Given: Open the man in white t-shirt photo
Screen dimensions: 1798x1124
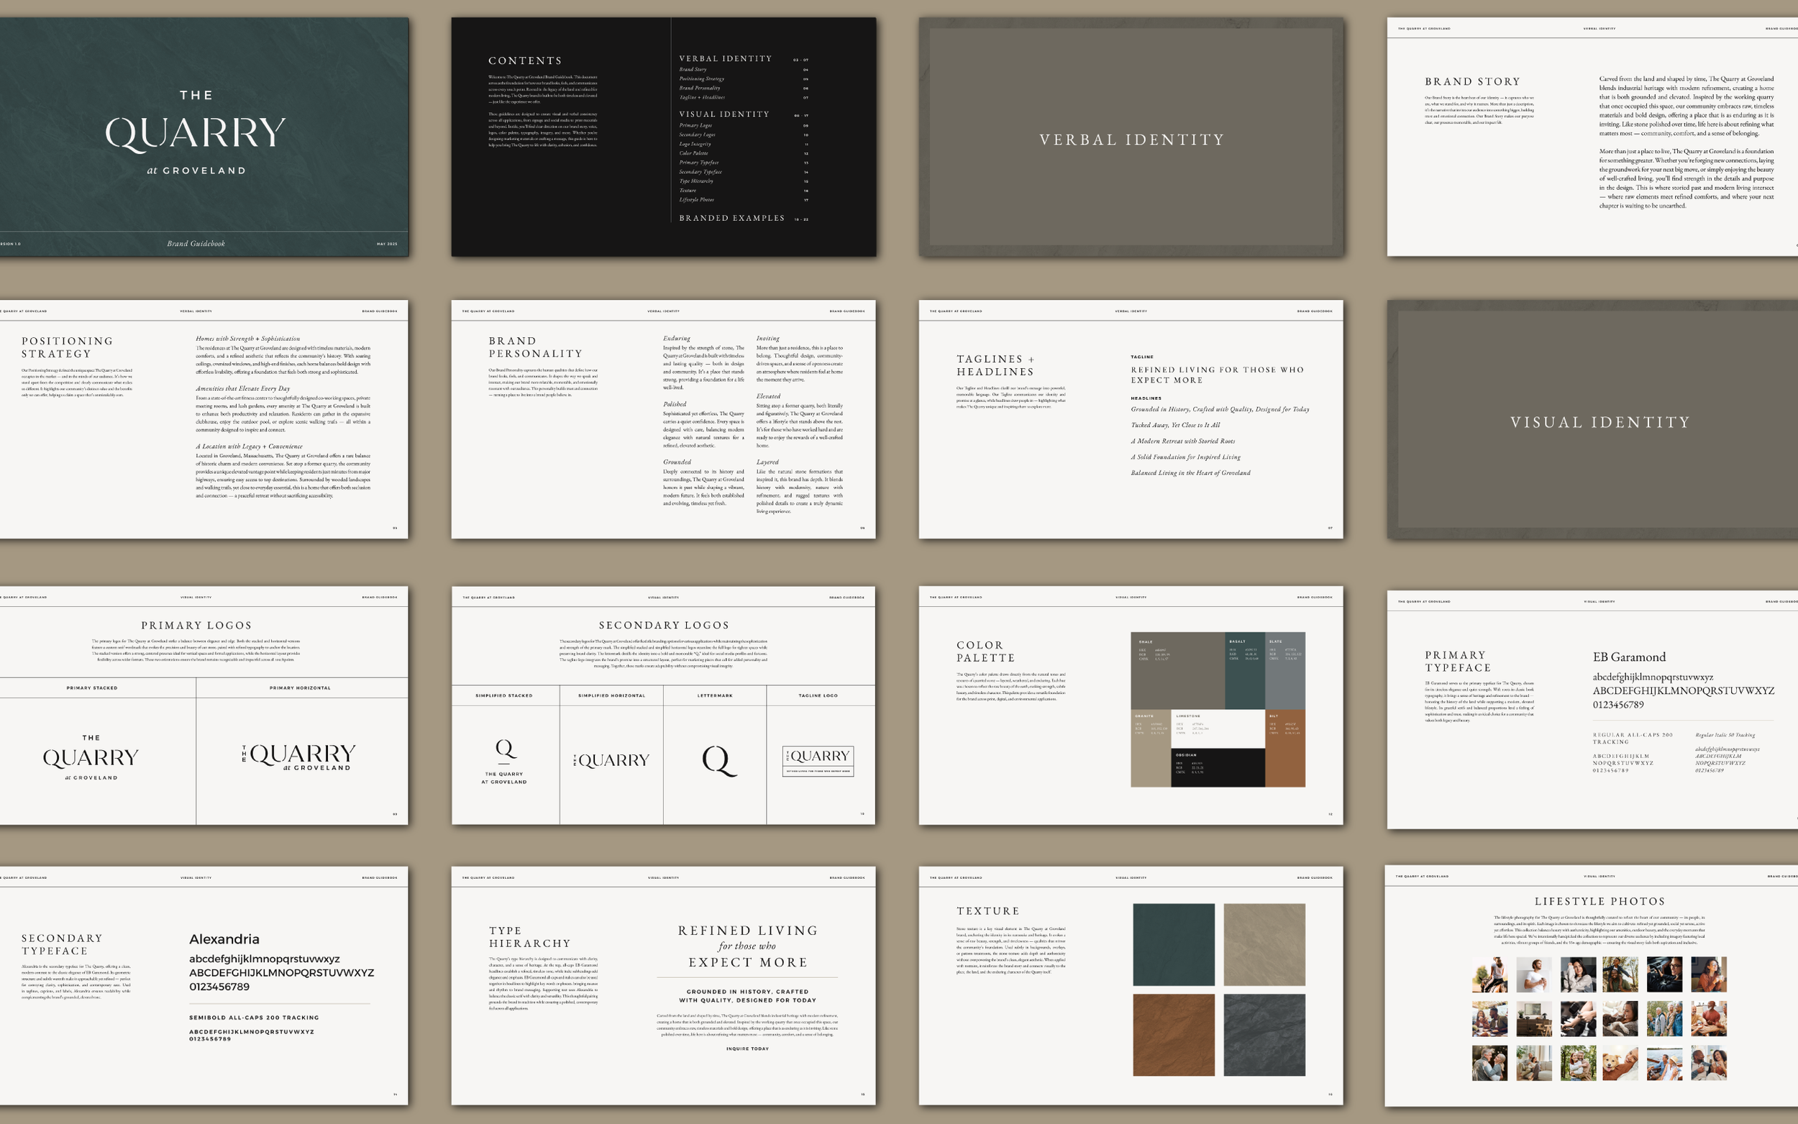Looking at the screenshot, I should (1534, 975).
